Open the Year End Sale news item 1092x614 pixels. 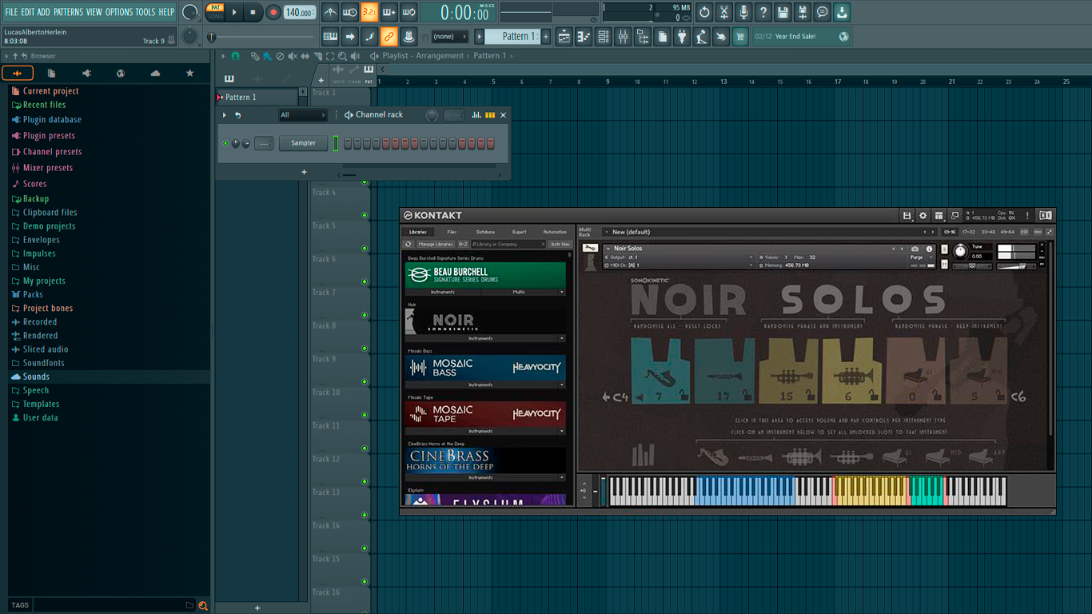pyautogui.click(x=802, y=37)
